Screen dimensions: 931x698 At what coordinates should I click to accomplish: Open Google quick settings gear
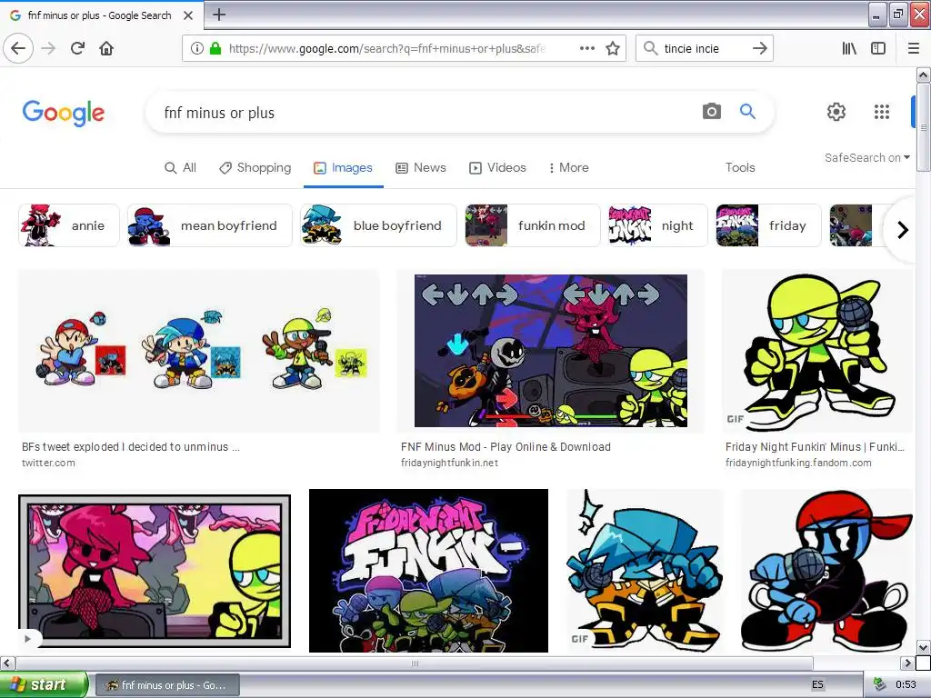[836, 111]
